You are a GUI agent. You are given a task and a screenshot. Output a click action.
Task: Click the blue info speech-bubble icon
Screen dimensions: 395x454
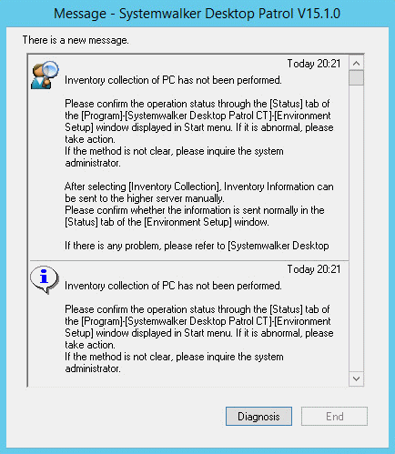(45, 279)
